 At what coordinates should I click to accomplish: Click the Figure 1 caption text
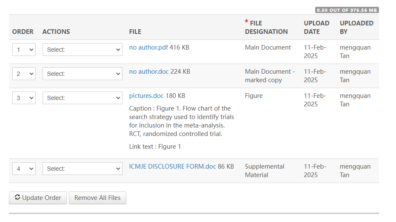click(181, 121)
